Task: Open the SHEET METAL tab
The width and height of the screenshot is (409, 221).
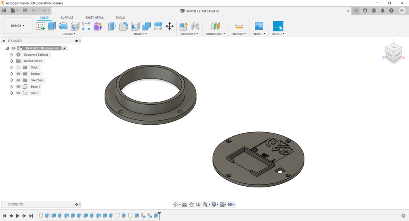Action: [x=94, y=18]
